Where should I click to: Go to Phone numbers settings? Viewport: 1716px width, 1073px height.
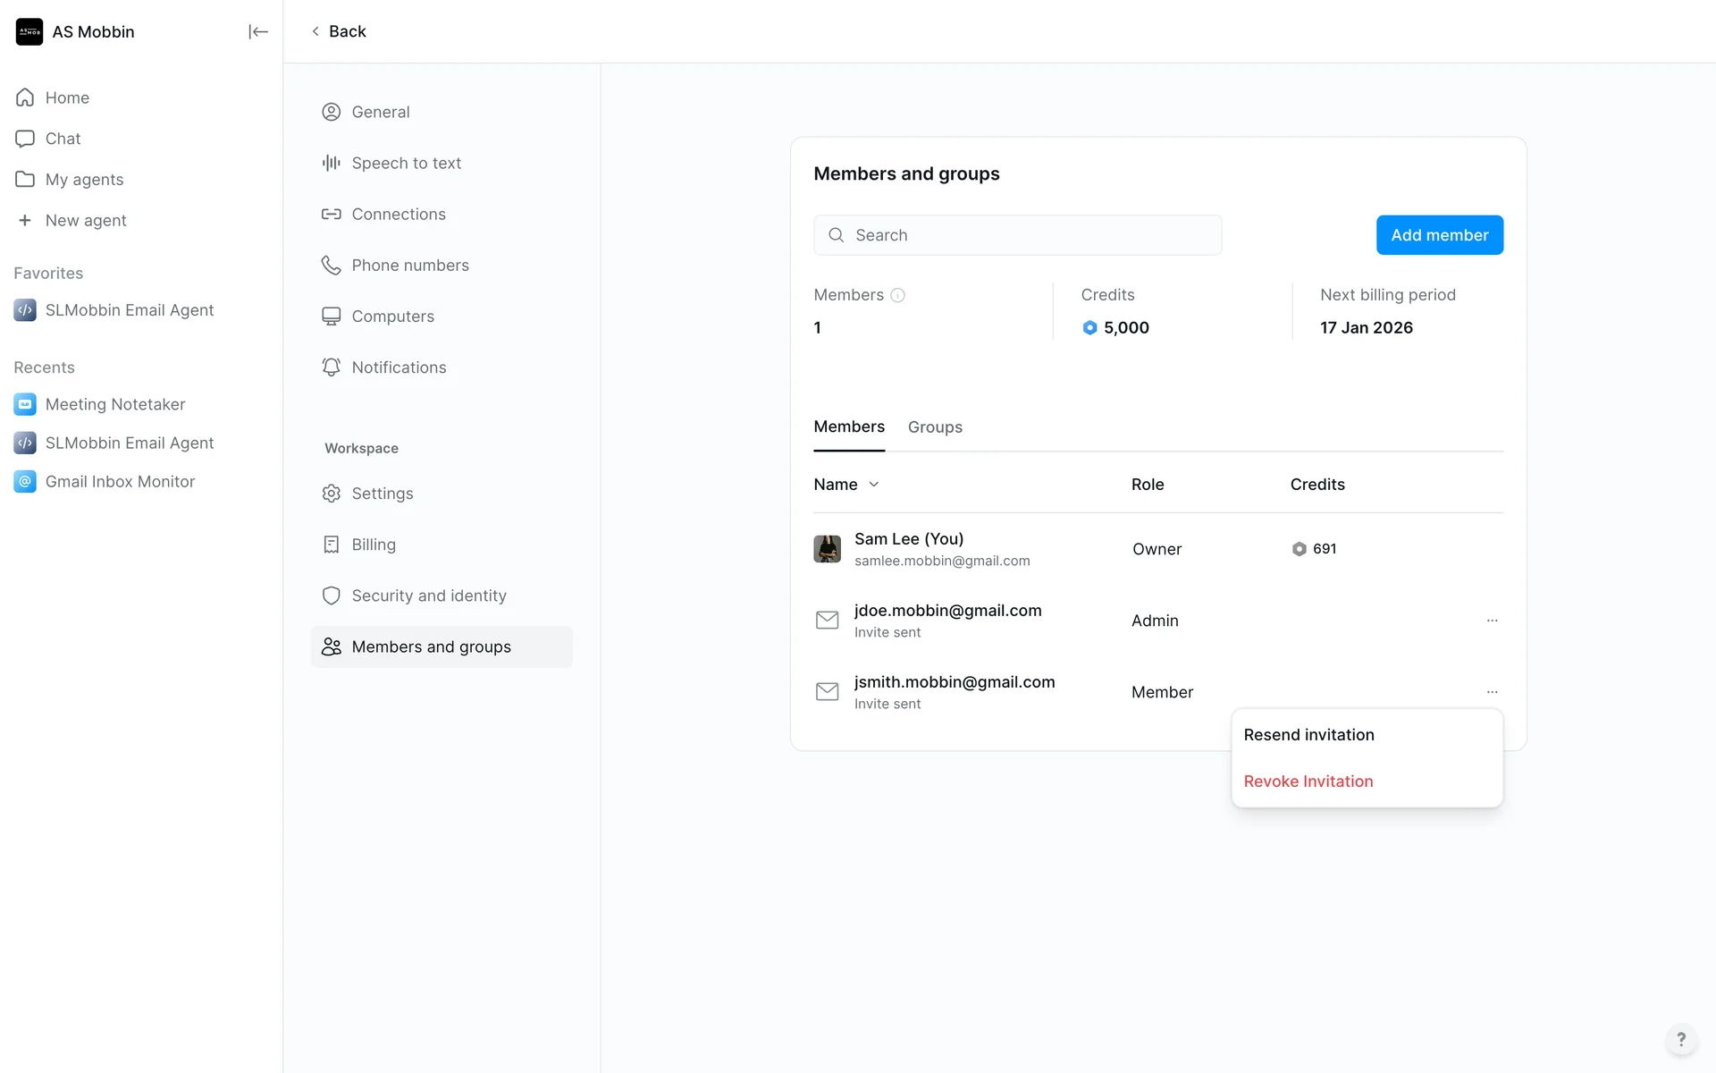pos(409,266)
